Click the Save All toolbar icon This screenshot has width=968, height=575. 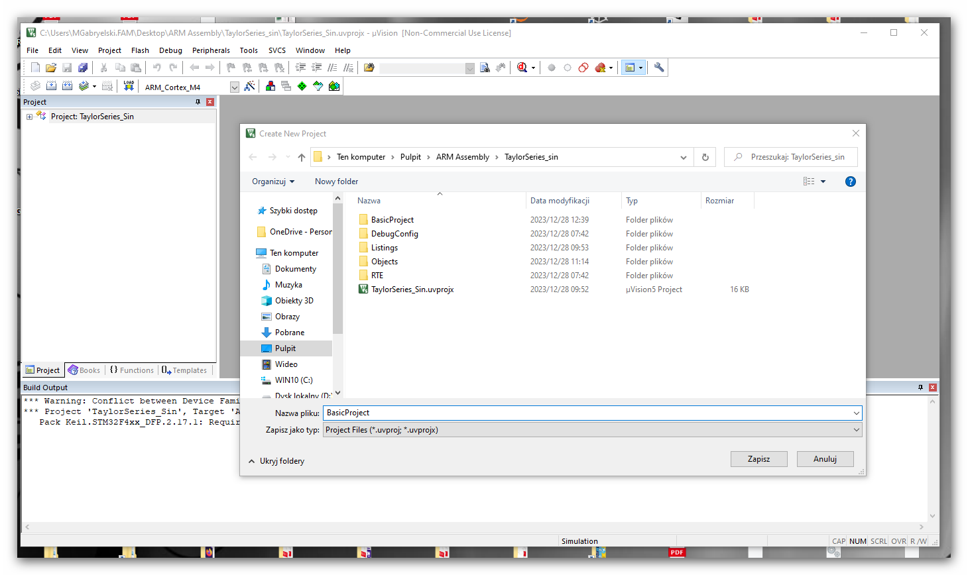pos(83,68)
